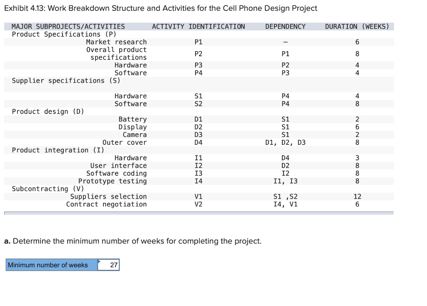Select the Minimum number of weeks label
Screen dimensions: 427x306
tap(50, 265)
